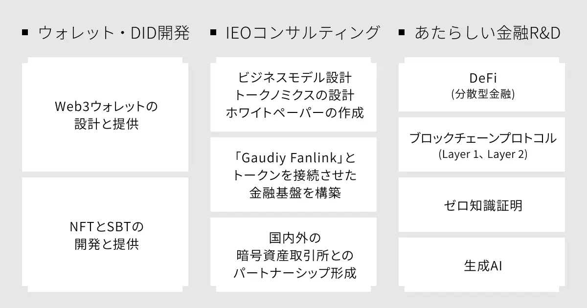Open the 生成AI card
The width and height of the screenshot is (587, 308).
(483, 265)
